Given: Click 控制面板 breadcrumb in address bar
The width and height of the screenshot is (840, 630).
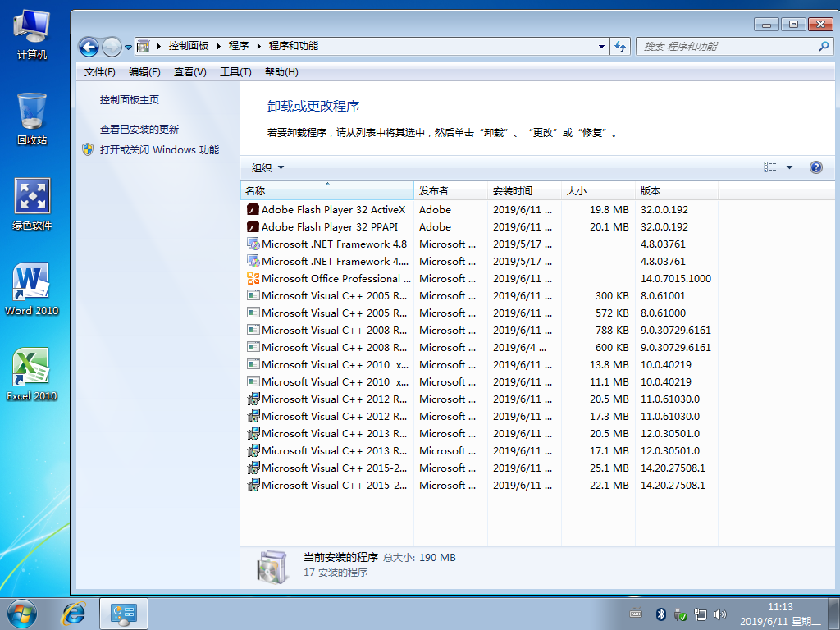Looking at the screenshot, I should [x=189, y=46].
